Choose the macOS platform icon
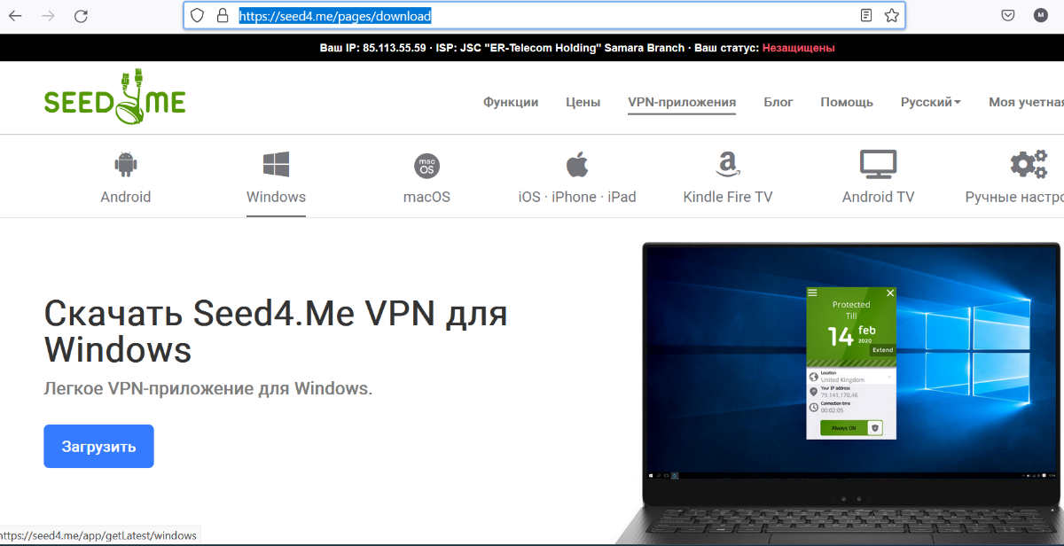Screen dimensions: 1064x546 [426, 166]
